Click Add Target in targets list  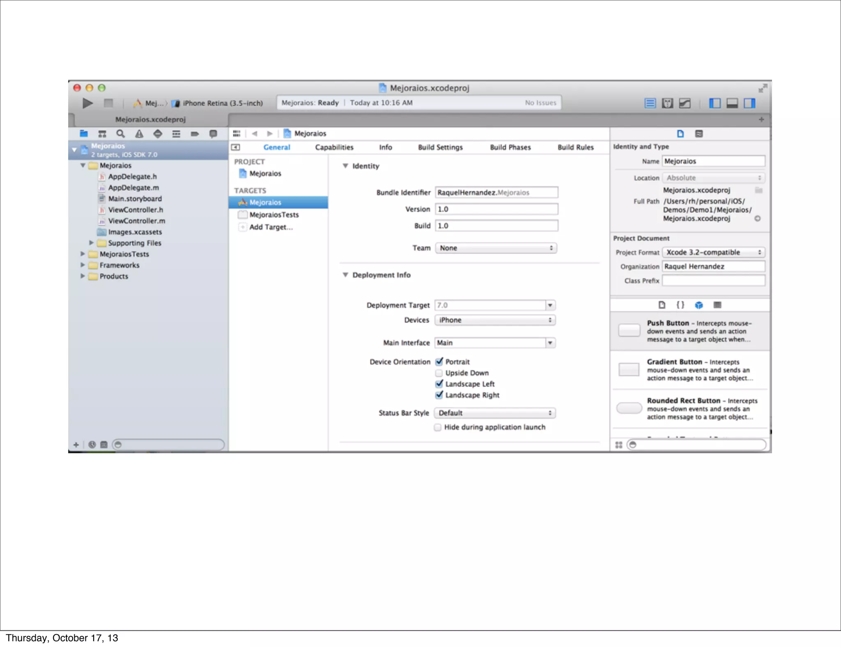(271, 227)
